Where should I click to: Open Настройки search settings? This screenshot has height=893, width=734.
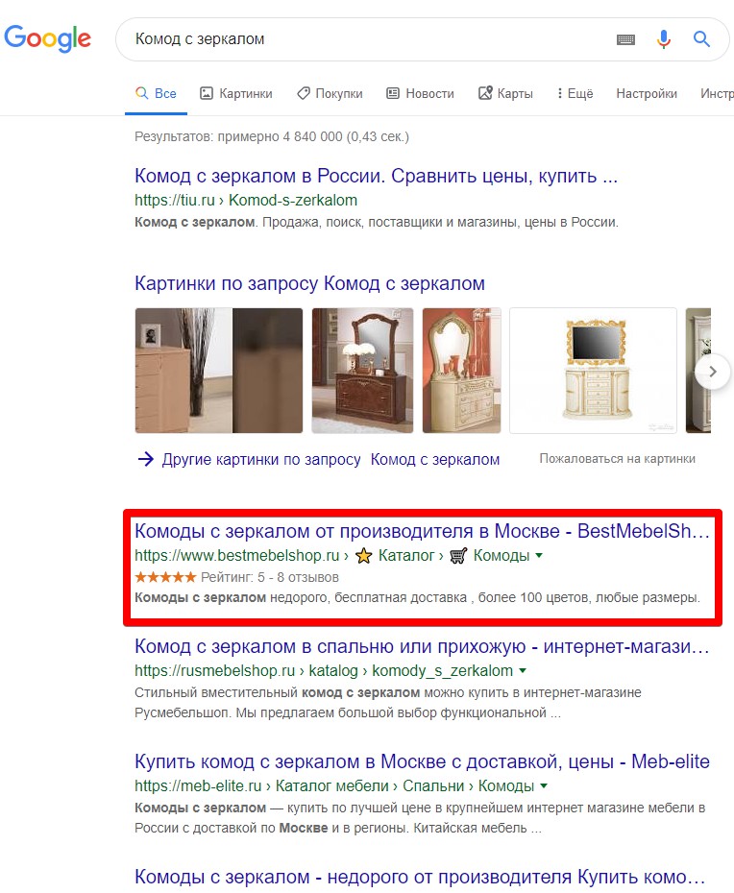click(x=647, y=93)
